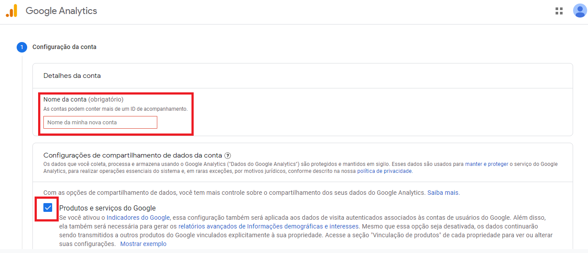Click Configurações de compartilhamento de dados heading
The image size is (588, 253).
tap(133, 155)
